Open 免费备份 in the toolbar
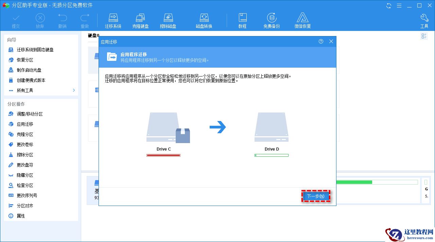Viewport: 435px width, 242px height. coord(271,20)
